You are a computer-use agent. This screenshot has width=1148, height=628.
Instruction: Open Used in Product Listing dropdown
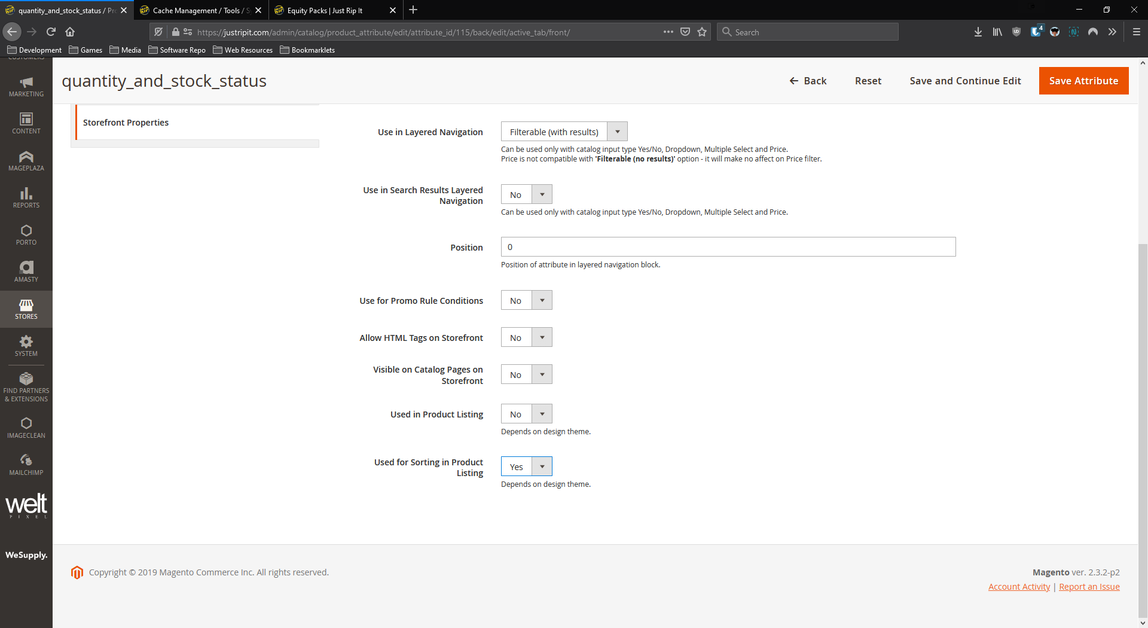(526, 414)
